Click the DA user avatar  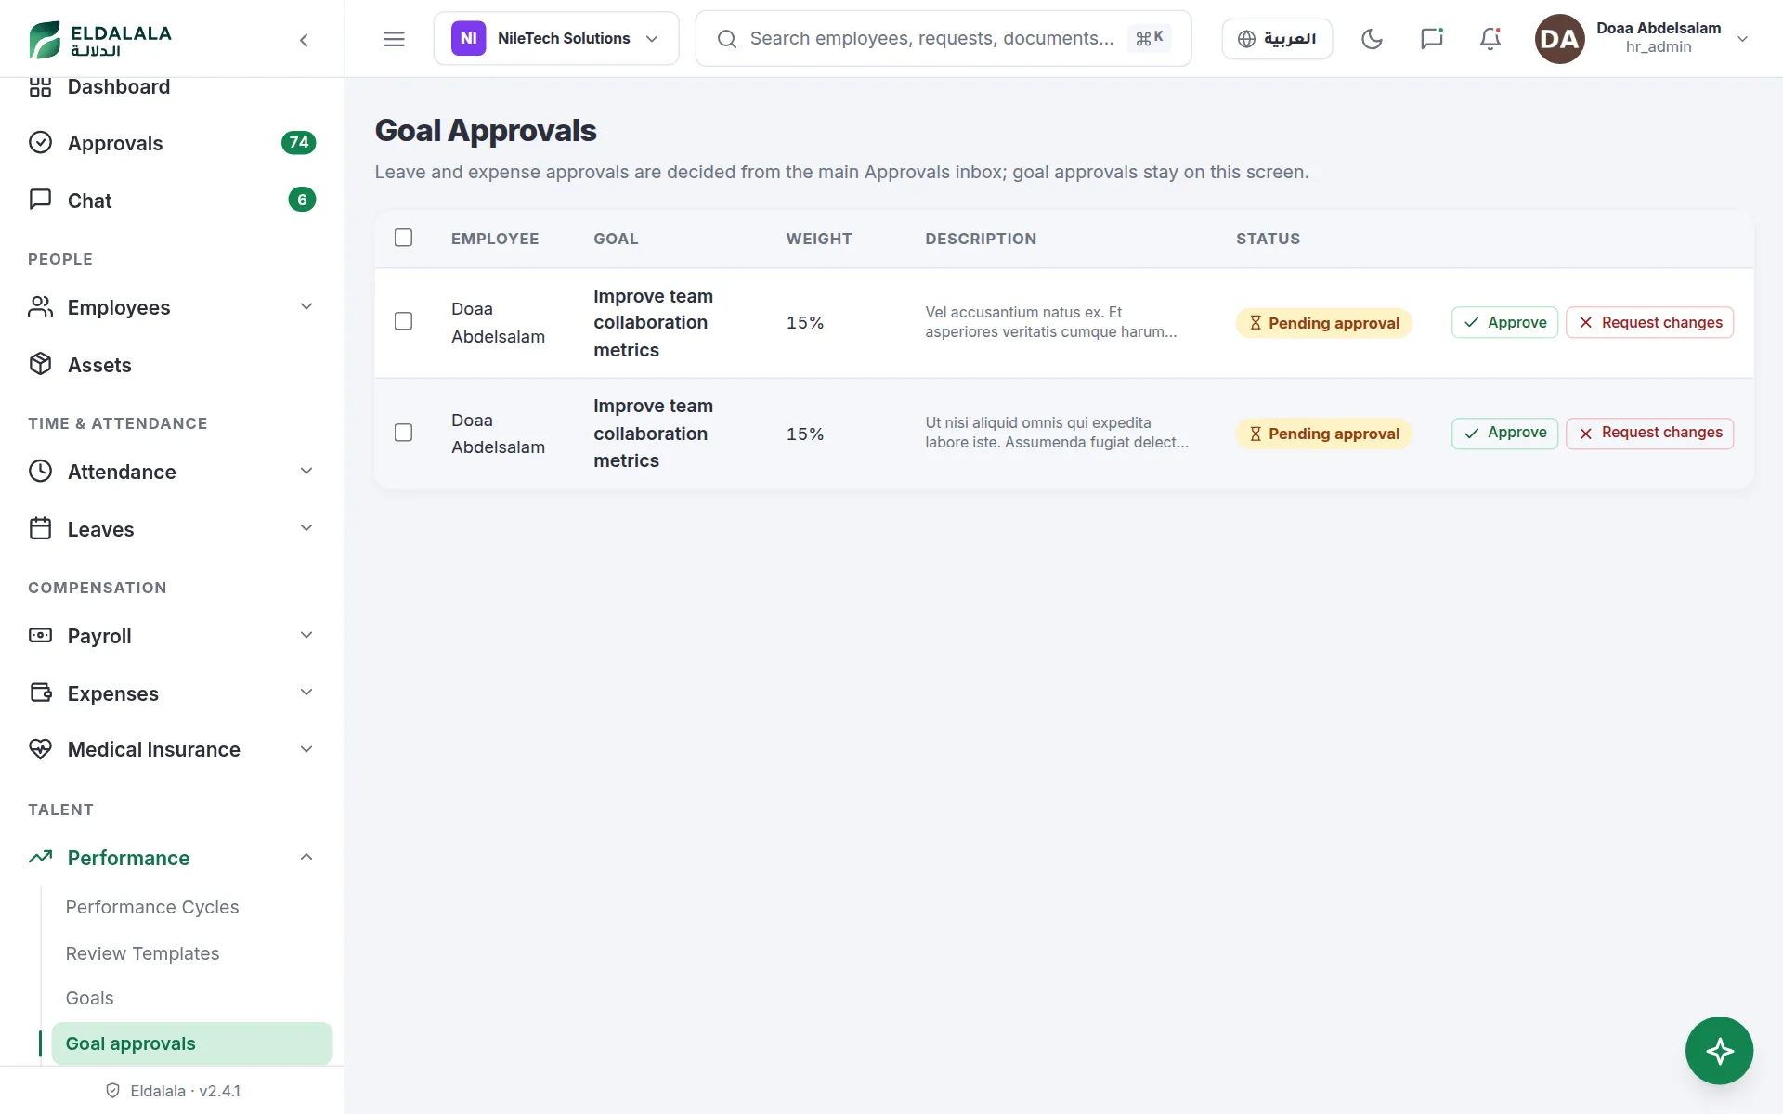point(1559,39)
